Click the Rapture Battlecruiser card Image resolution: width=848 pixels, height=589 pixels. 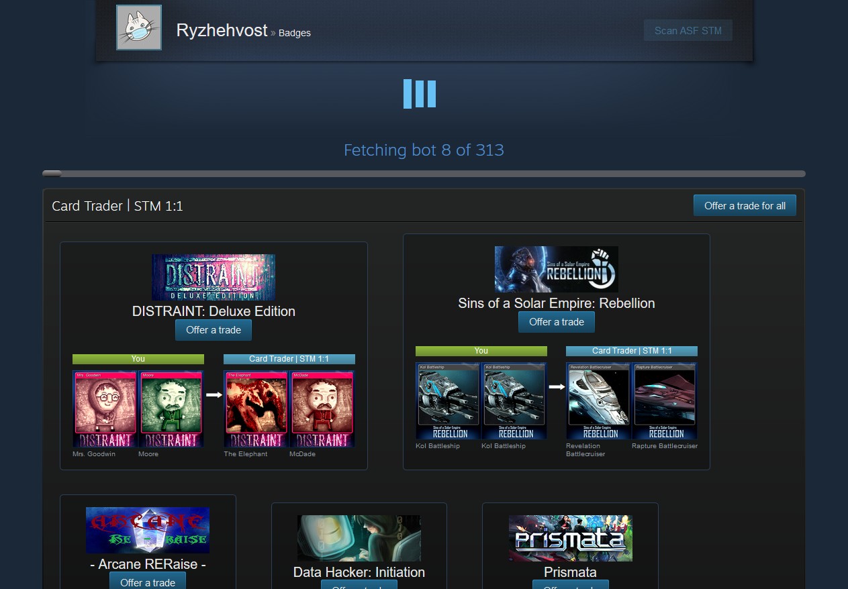pyautogui.click(x=665, y=400)
